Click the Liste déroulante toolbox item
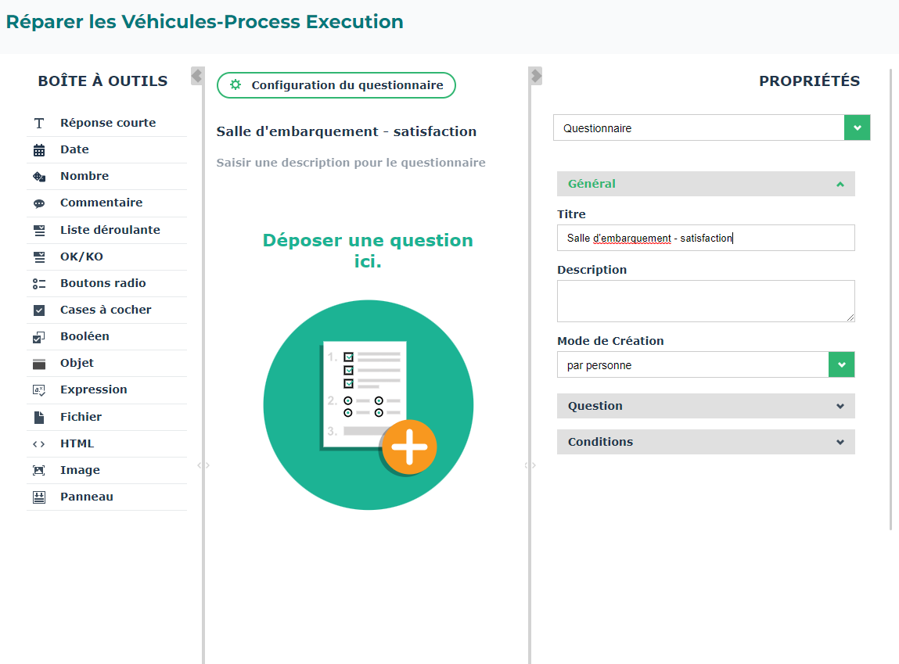 pos(110,230)
